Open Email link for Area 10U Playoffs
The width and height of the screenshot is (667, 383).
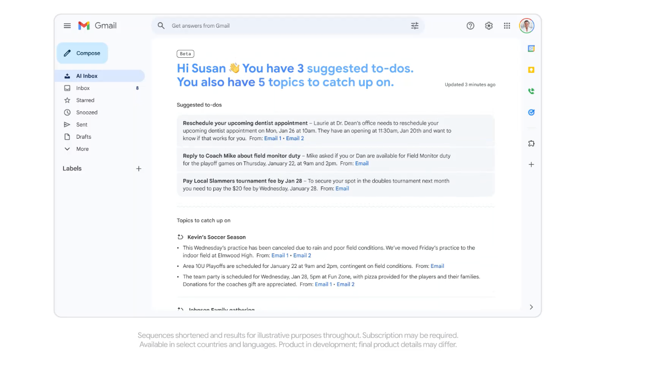(437, 266)
